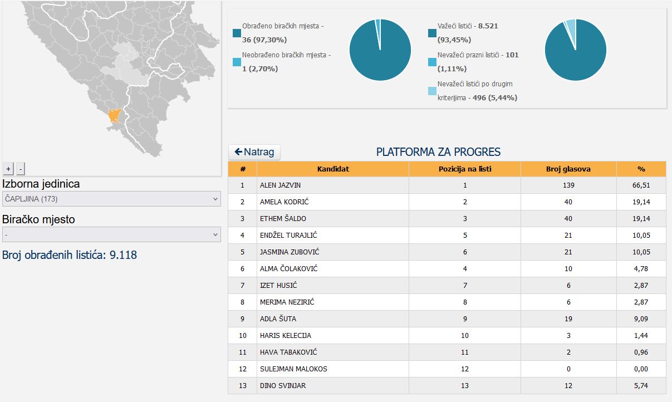Click the polling stations pie chart
The height and width of the screenshot is (402, 672).
pos(380,50)
